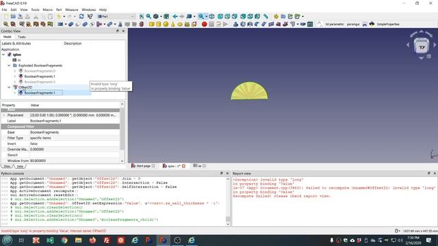This screenshot has height=246, width=438.
Task: Click the isometric view cube icon
Action: click(211, 16)
